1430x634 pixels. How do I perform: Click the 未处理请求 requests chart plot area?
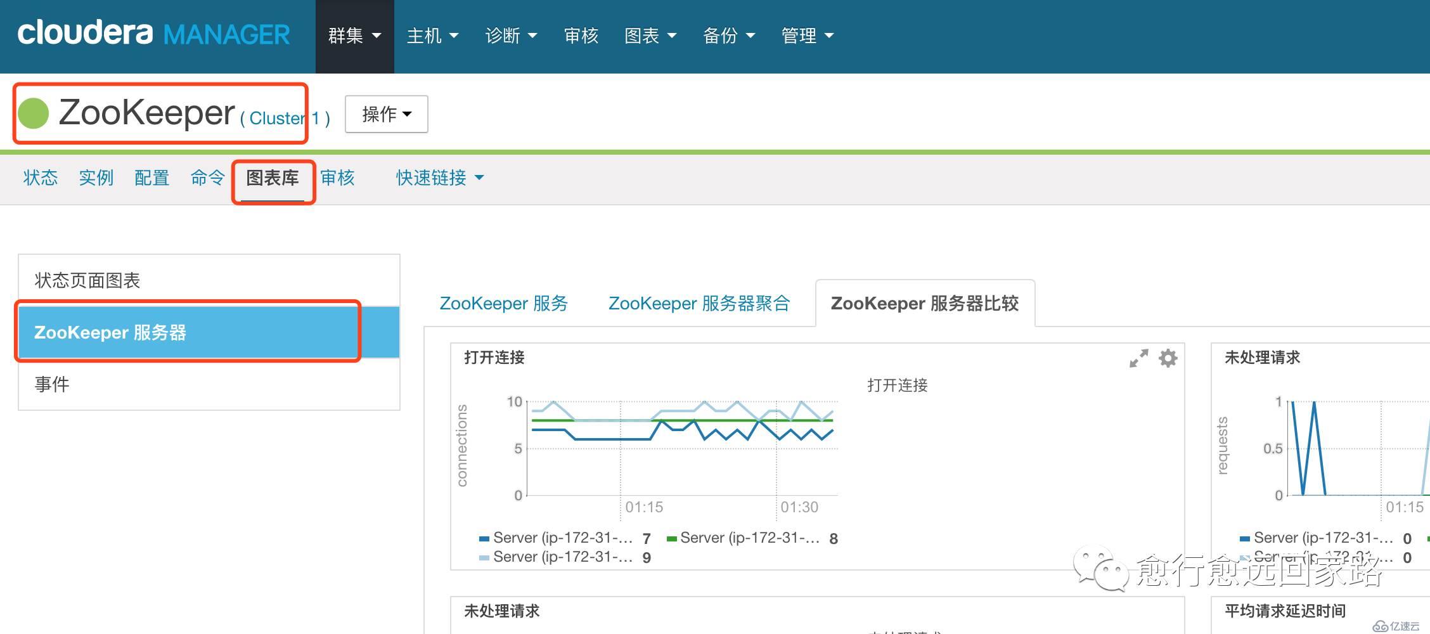pyautogui.click(x=1358, y=448)
